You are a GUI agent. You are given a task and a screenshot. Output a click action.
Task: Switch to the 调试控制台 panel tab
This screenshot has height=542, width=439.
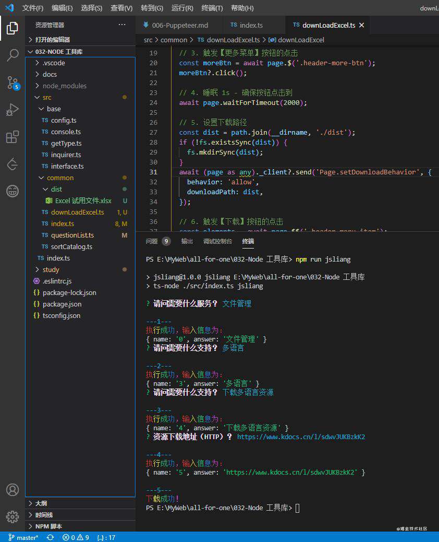pyautogui.click(x=217, y=241)
